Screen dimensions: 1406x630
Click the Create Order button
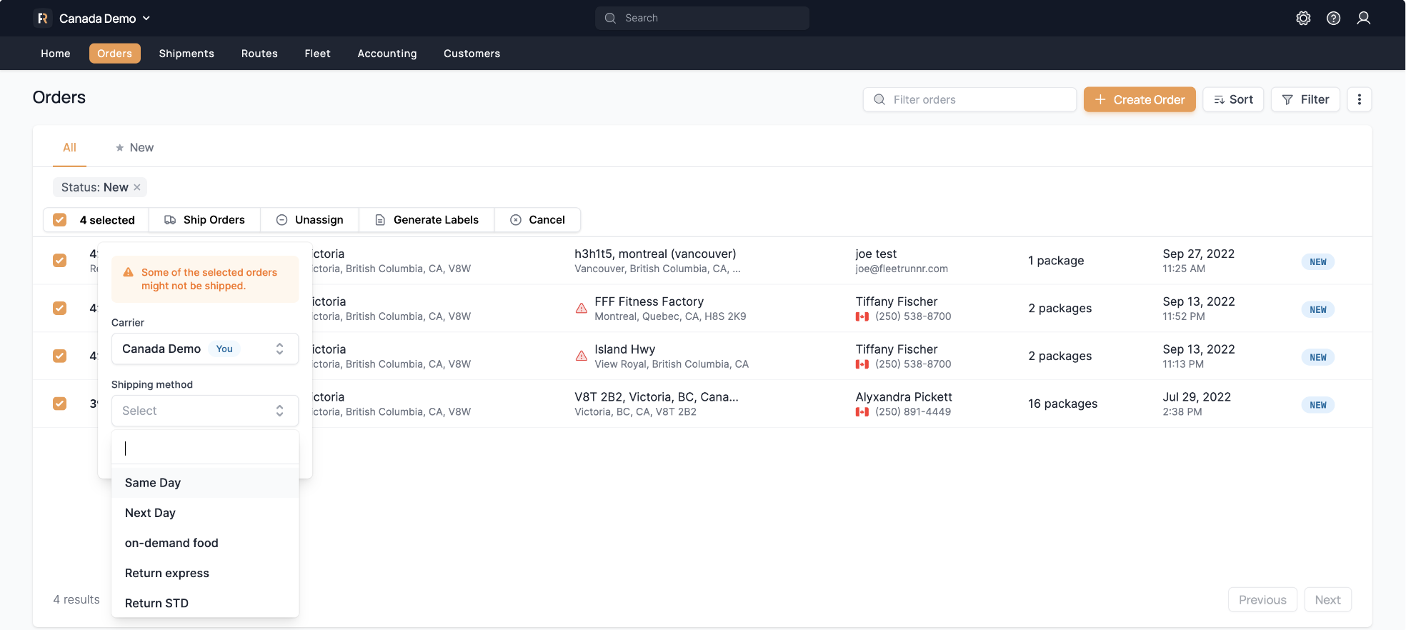point(1139,100)
